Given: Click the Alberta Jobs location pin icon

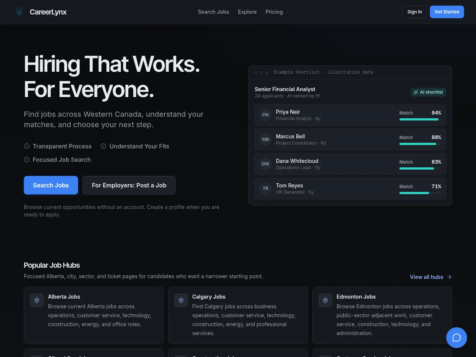Looking at the screenshot, I should point(37,300).
